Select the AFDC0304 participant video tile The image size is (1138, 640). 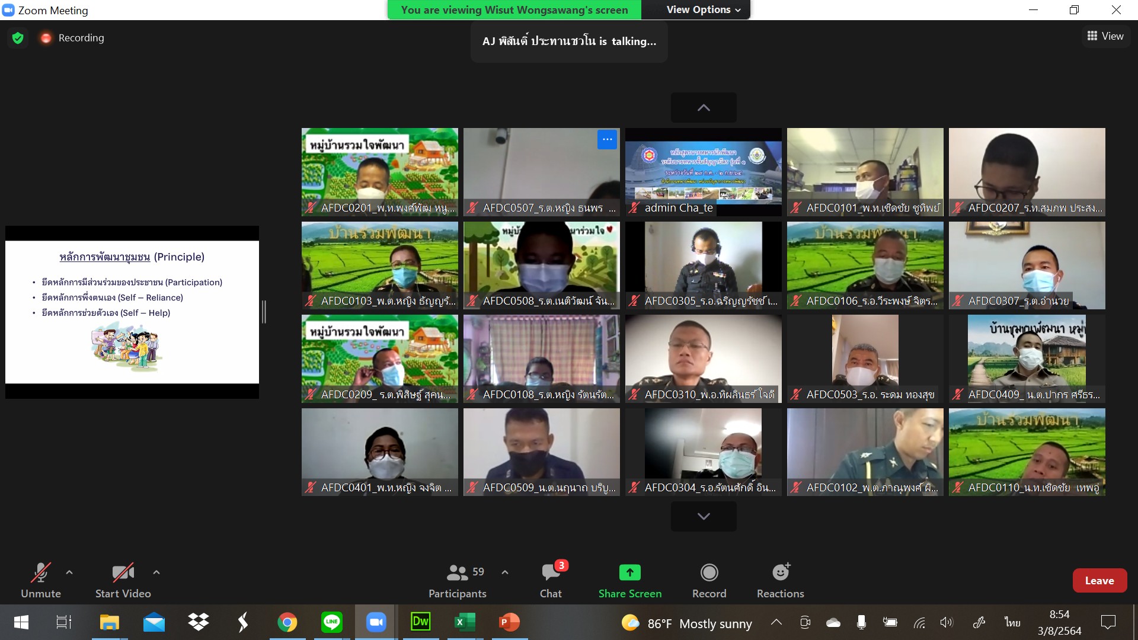(704, 452)
